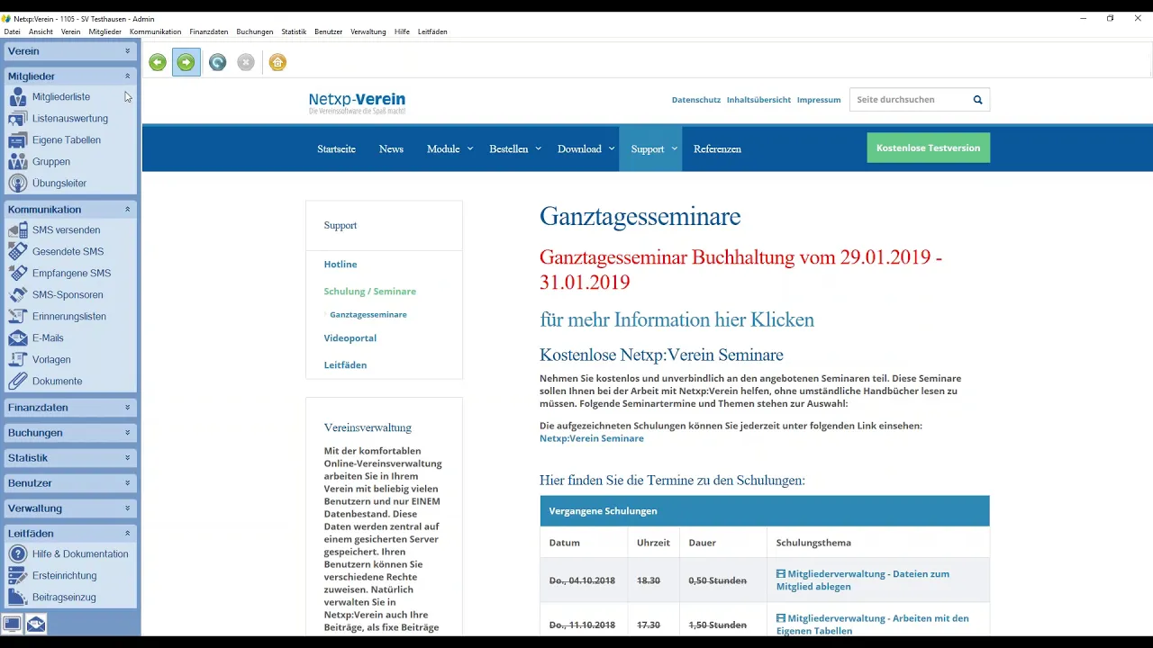Open the Leitfäden menu in menu bar
1153x648 pixels.
point(432,31)
